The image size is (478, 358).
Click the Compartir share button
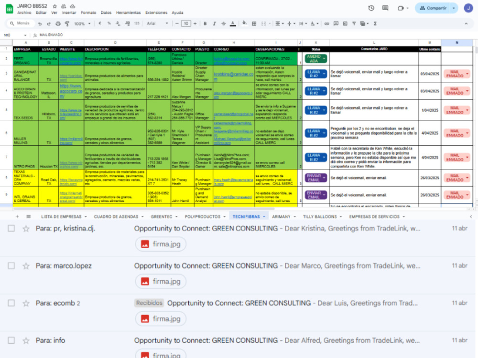[433, 8]
